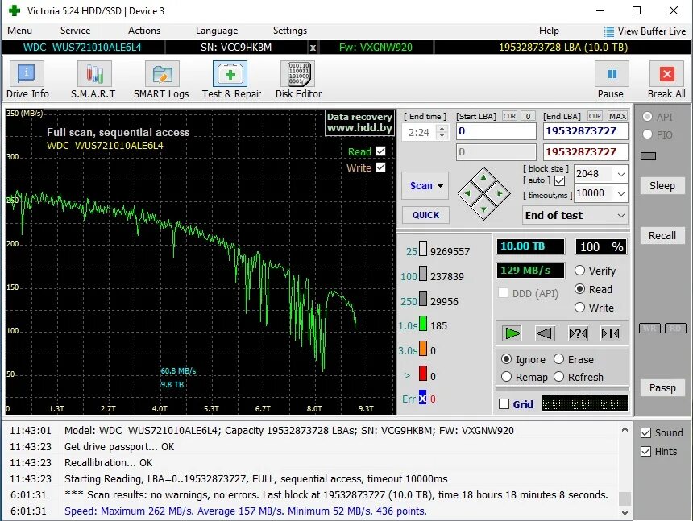
Task: Click the Sleep button
Action: coord(662,186)
